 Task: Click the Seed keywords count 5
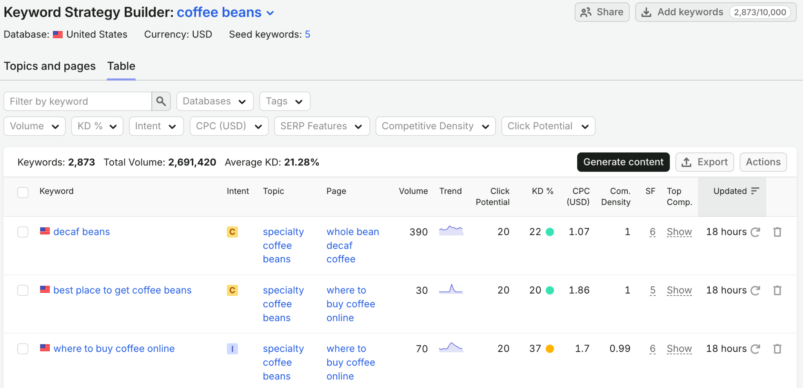[x=307, y=34]
